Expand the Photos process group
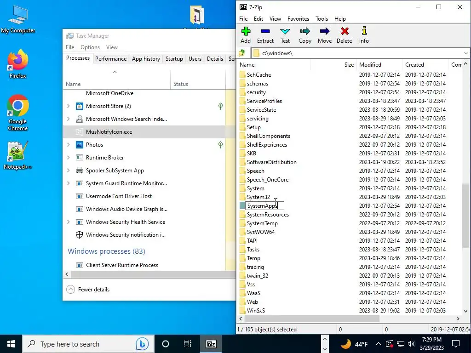The width and height of the screenshot is (471, 353). 69,145
